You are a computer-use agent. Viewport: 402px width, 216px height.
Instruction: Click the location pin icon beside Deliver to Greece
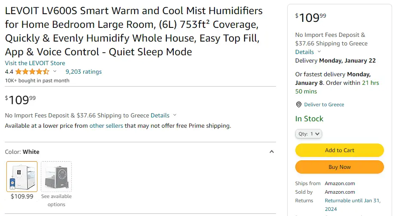pos(299,105)
